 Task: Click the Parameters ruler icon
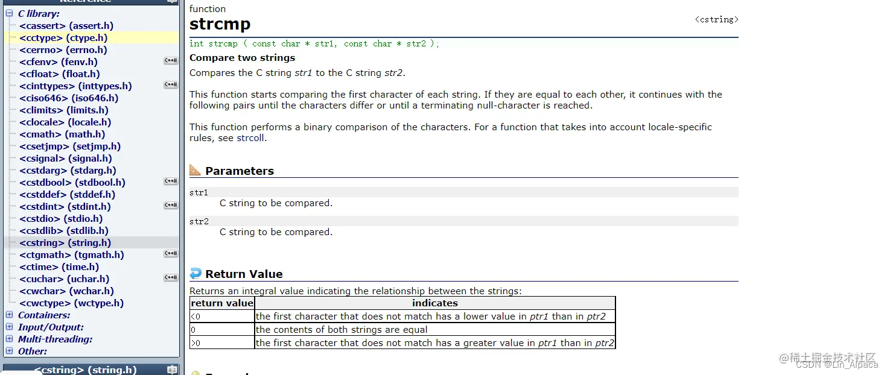195,170
